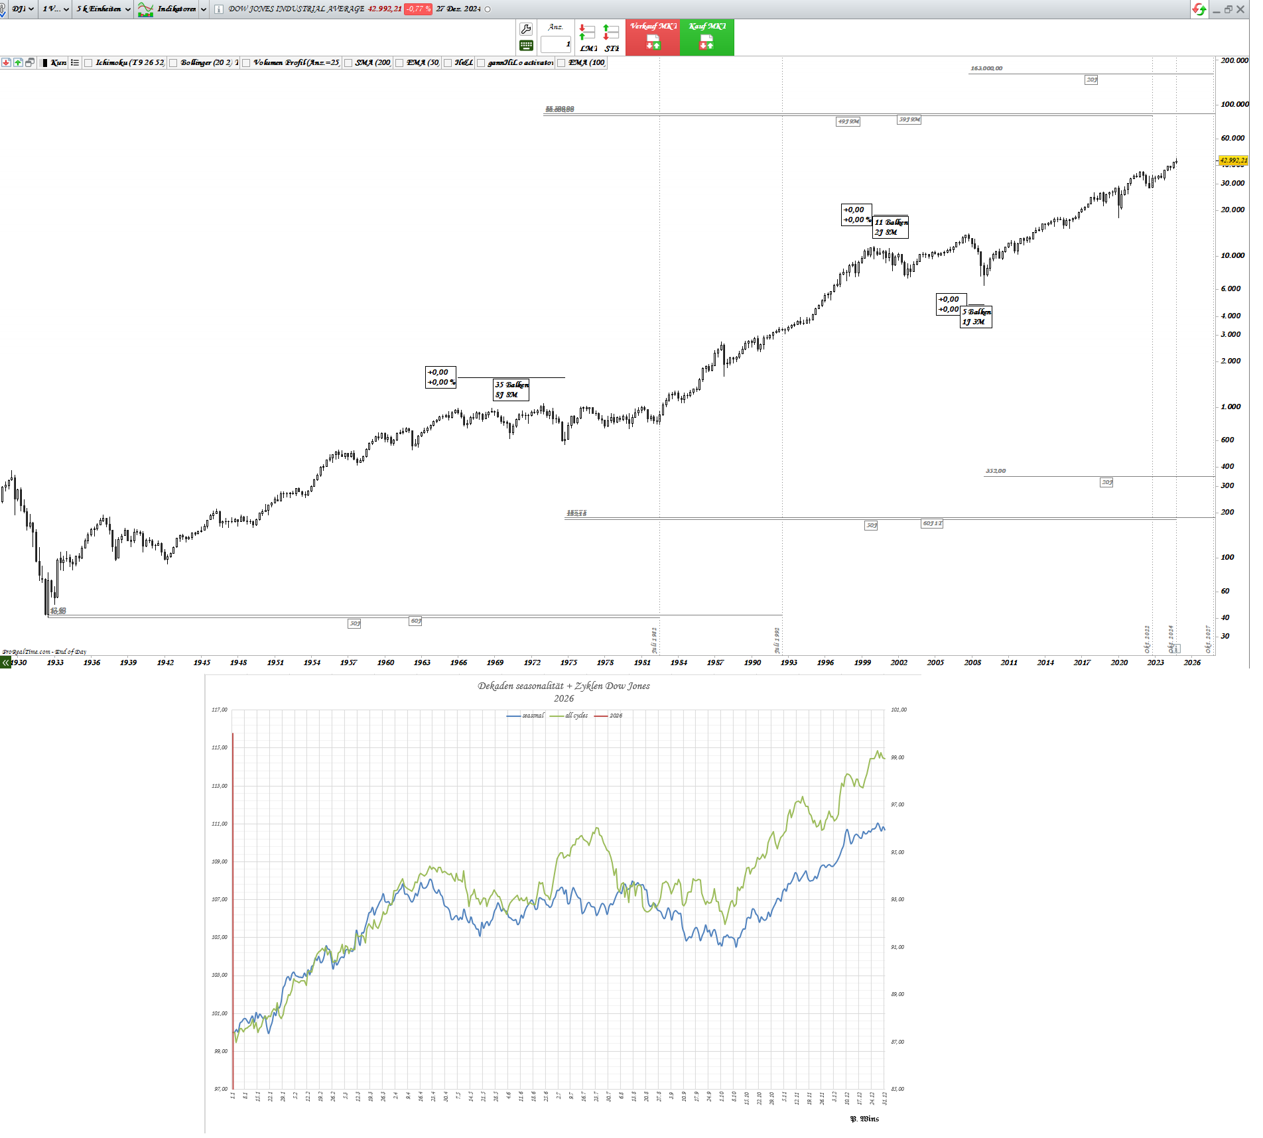Screen dimensions: 1263x1138
Task: Click the Kauf MKT buy button
Action: pyautogui.click(x=707, y=37)
